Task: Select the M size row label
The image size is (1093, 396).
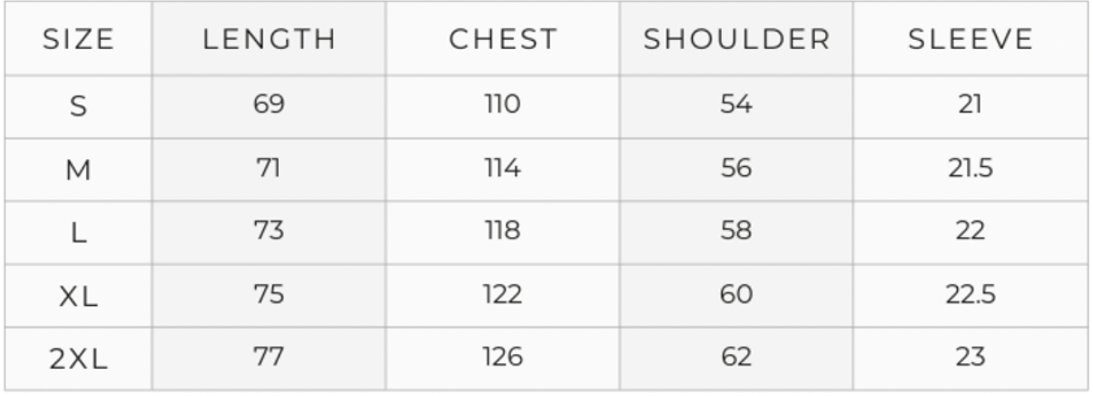Action: pos(78,169)
